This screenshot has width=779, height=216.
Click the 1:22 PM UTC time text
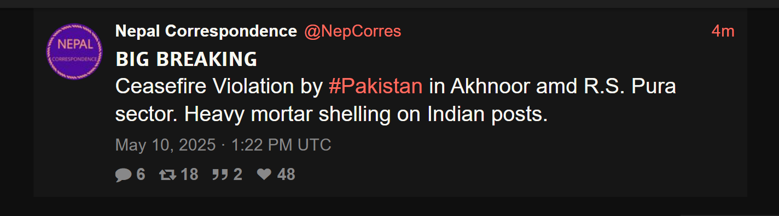[x=281, y=145]
